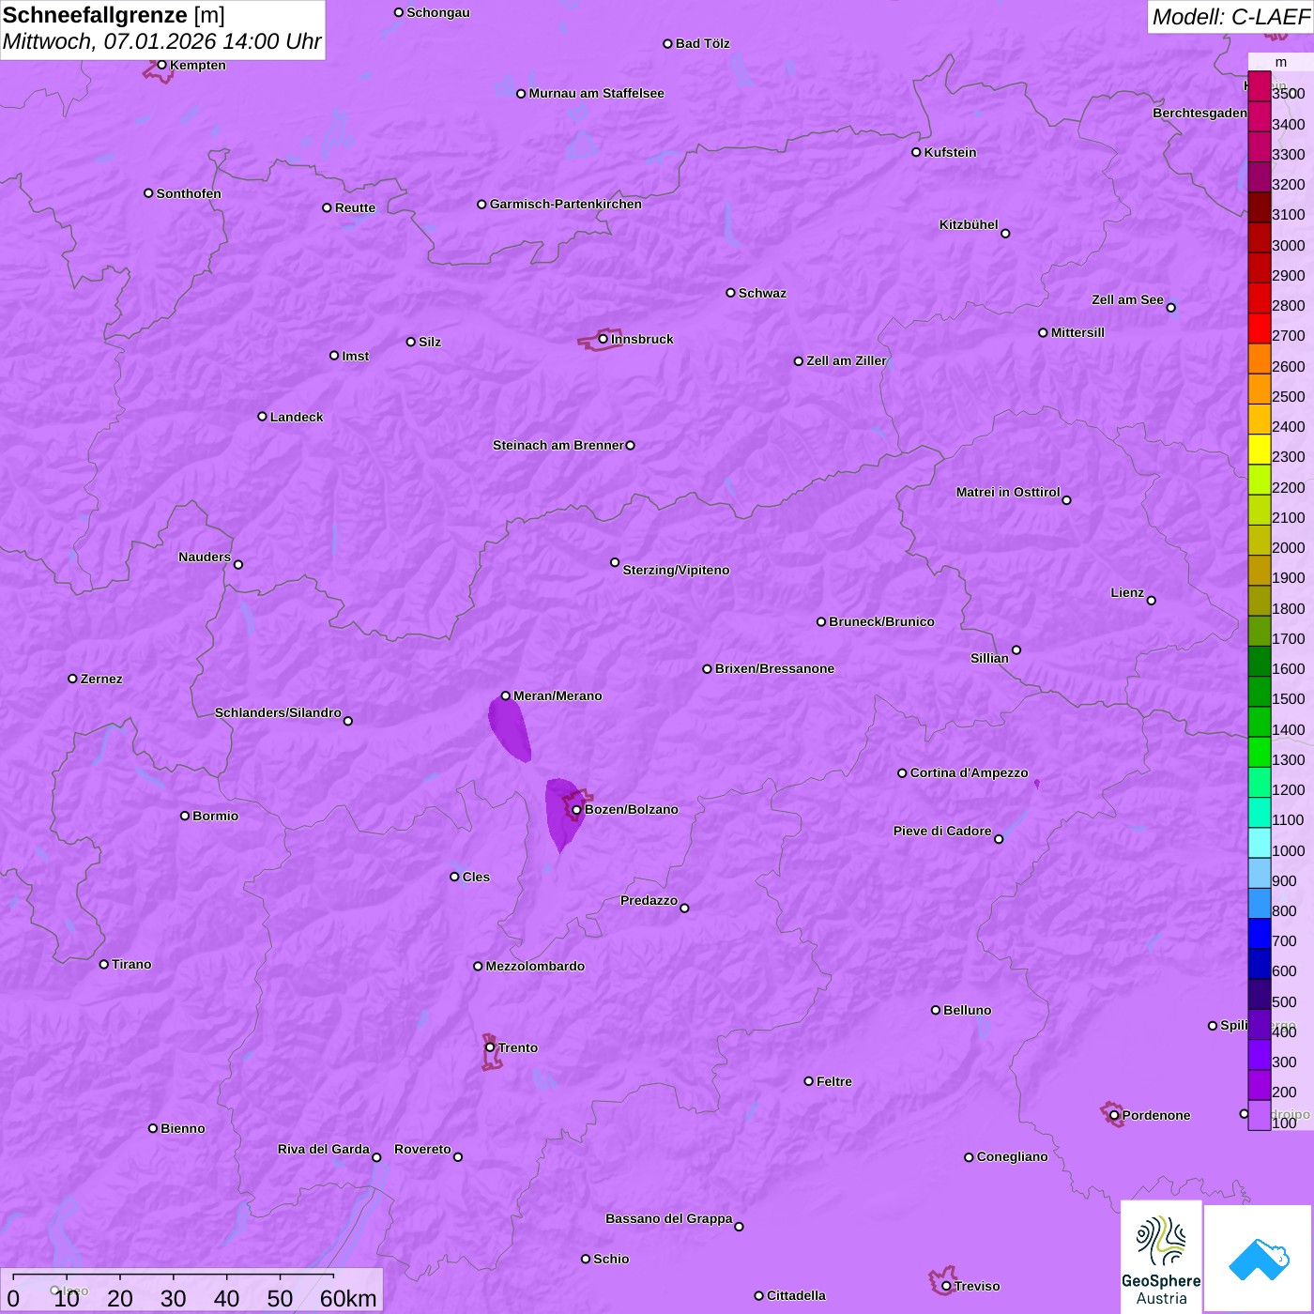Click the 3000 m red legend swatch
The width and height of the screenshot is (1314, 1314).
coord(1259,237)
